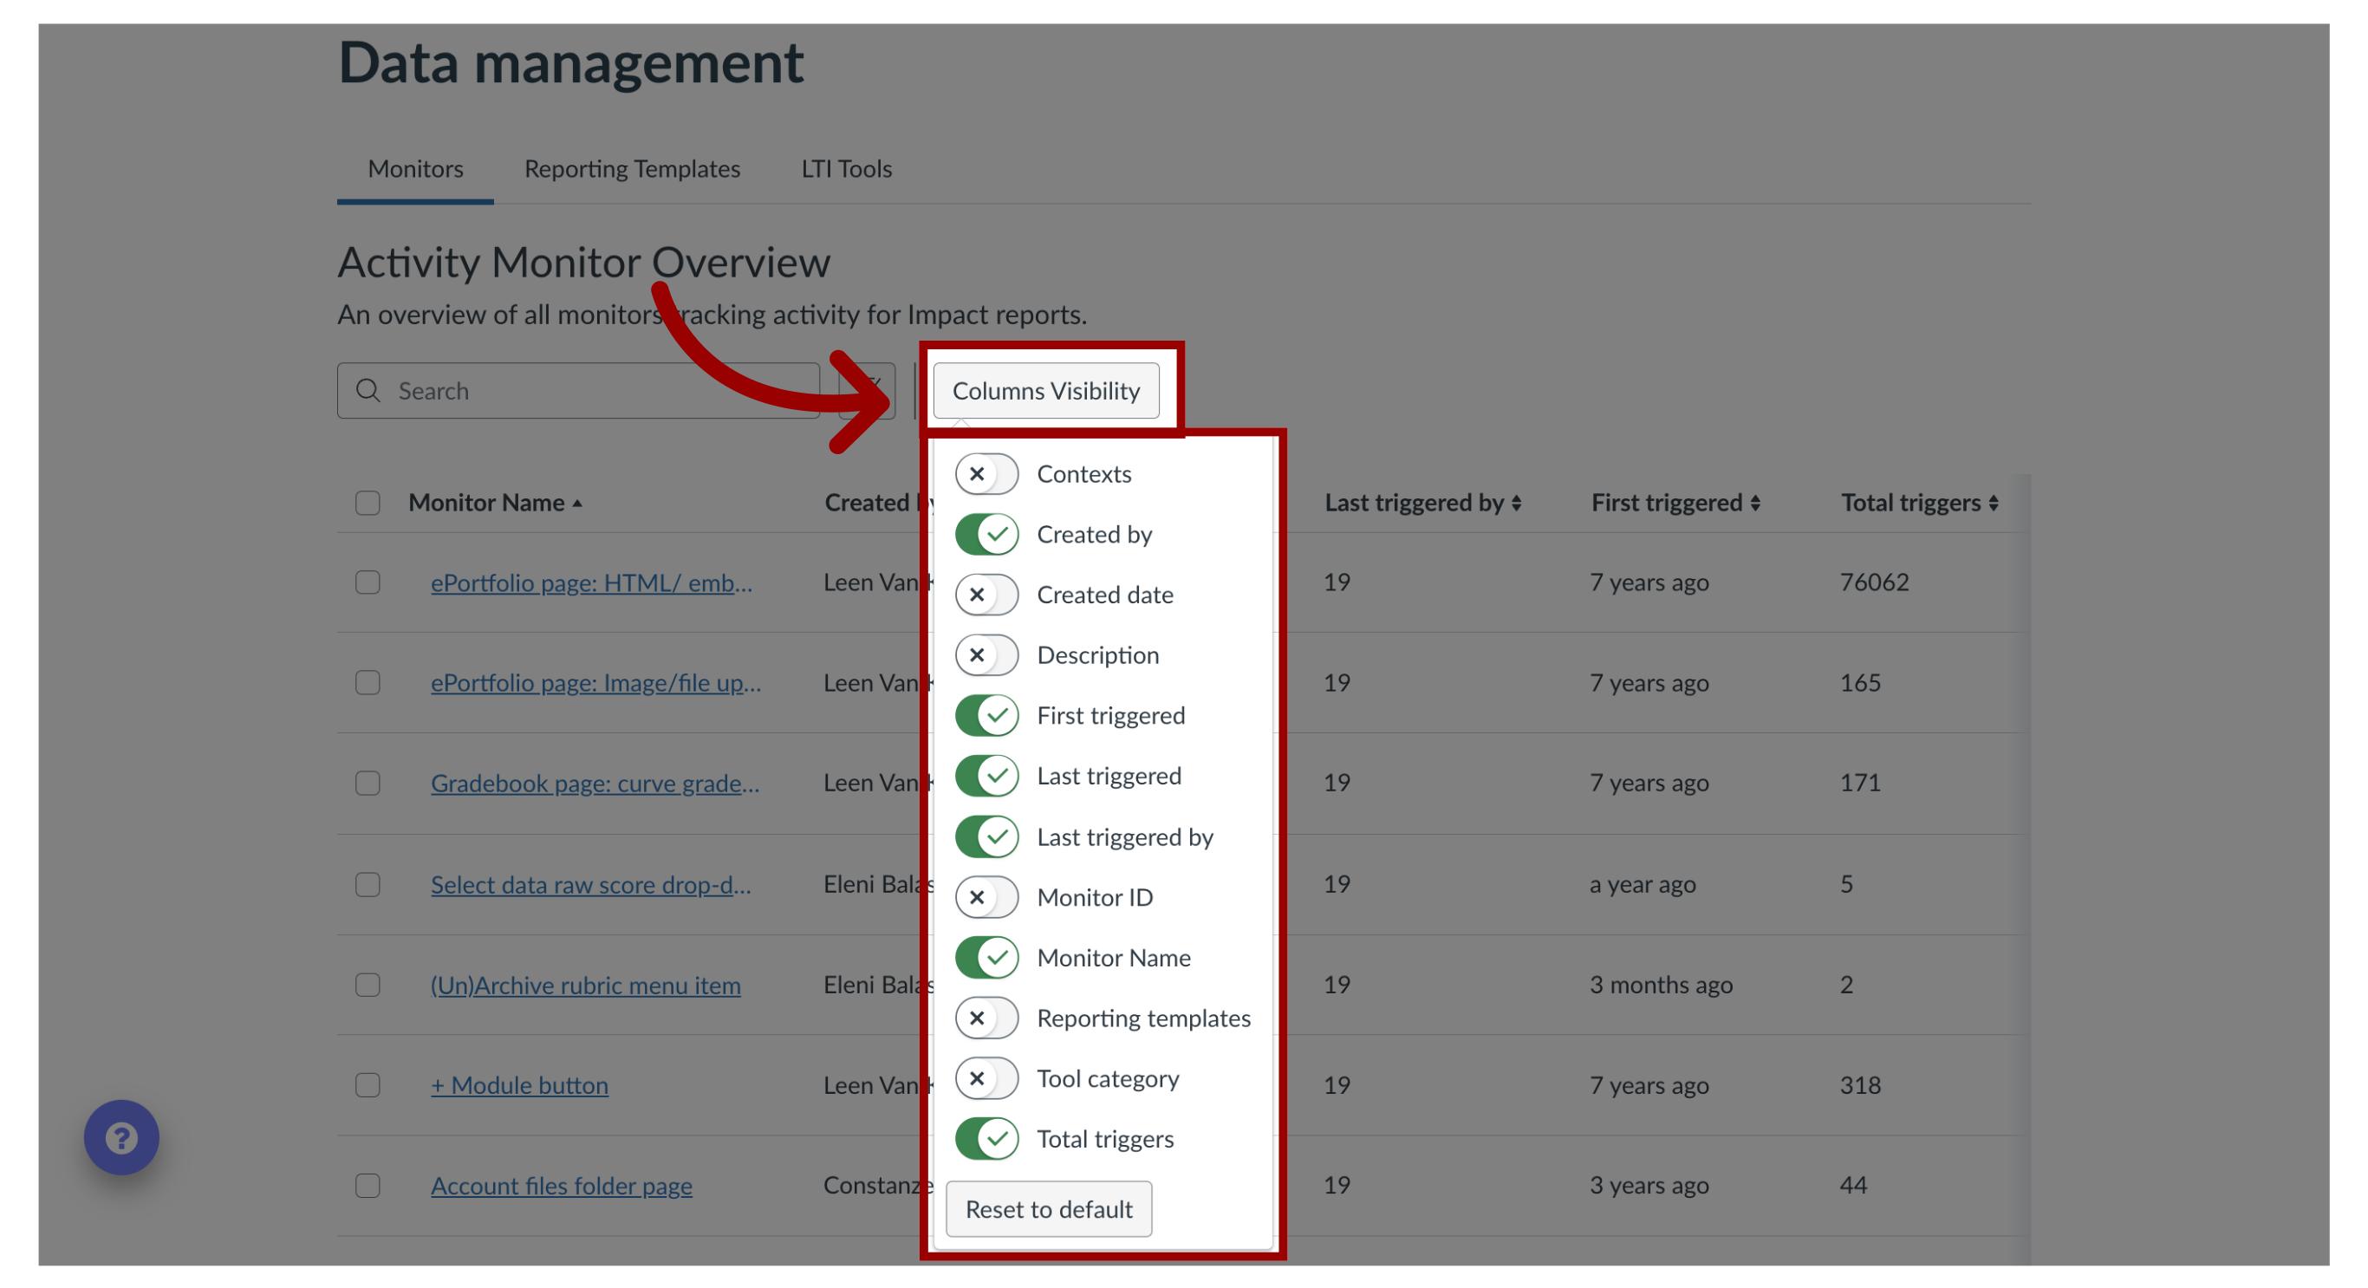Open Account files folder page monitor
This screenshot has width=2368, height=1288.
pyautogui.click(x=562, y=1186)
